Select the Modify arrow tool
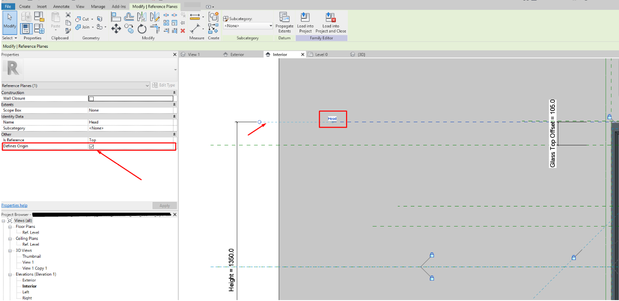 (x=9, y=22)
